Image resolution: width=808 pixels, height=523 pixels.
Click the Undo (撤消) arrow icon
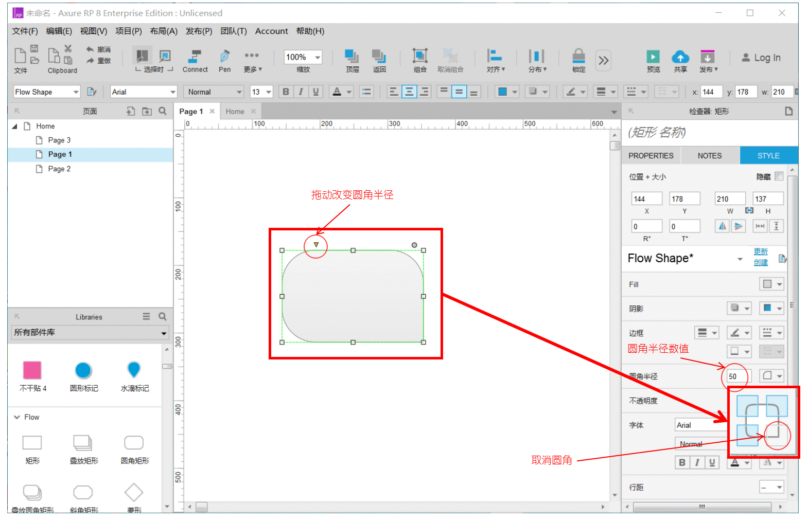tap(90, 49)
